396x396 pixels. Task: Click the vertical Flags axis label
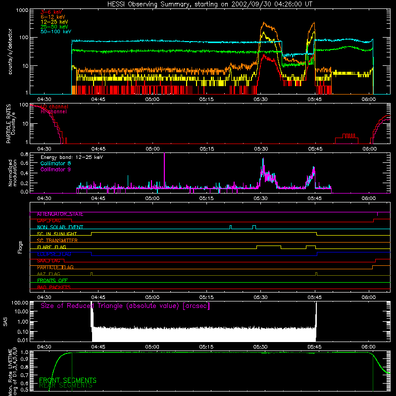coord(20,247)
